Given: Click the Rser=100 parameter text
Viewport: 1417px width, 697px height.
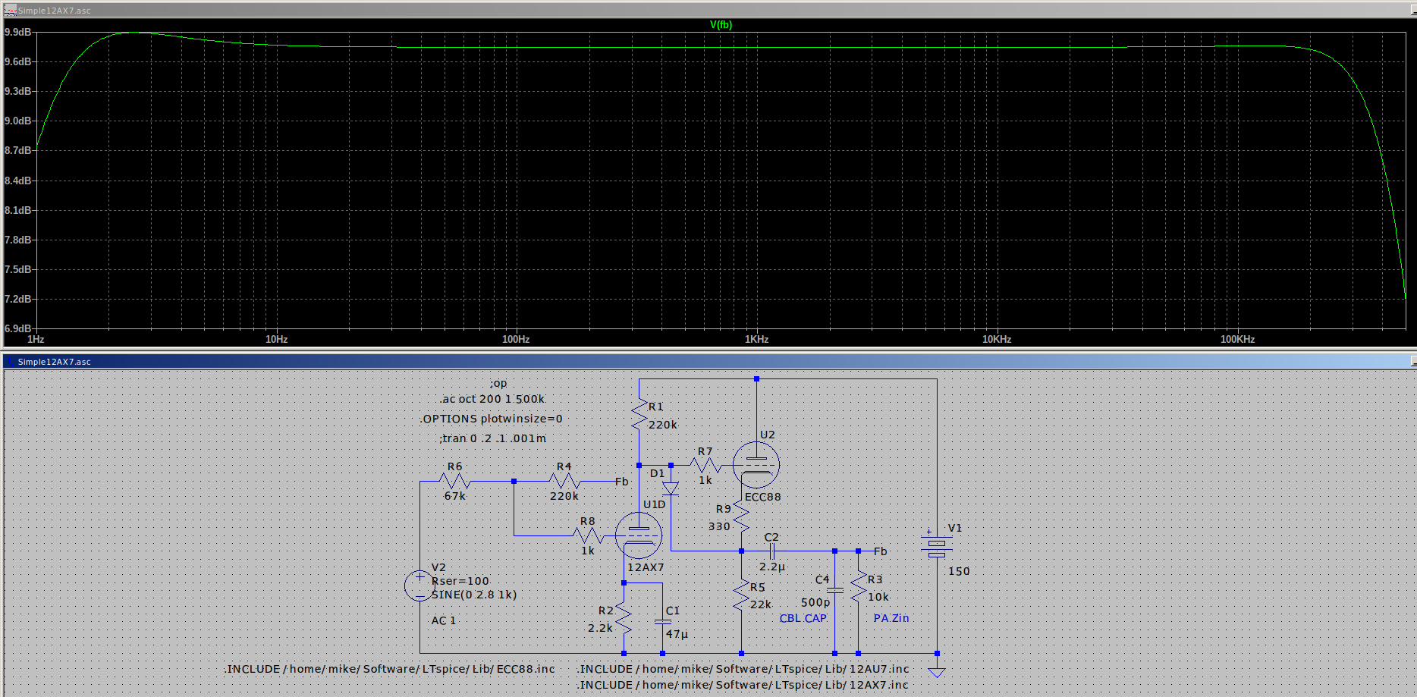Looking at the screenshot, I should tap(460, 581).
